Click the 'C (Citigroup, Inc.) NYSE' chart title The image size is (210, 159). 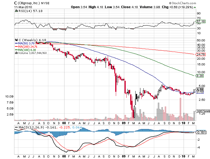click(x=32, y=3)
